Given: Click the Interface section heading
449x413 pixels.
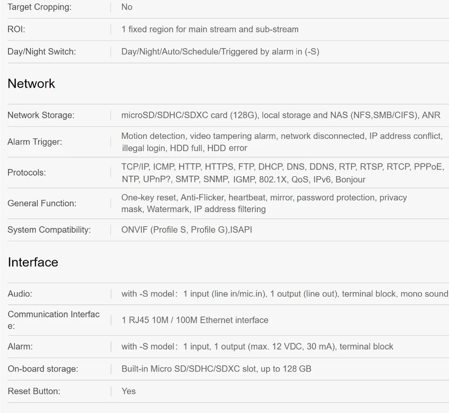Looking at the screenshot, I should 33,262.
